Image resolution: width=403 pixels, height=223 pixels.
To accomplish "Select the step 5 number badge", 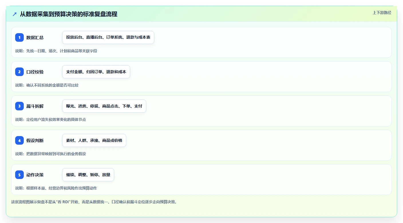I will 19,175.
